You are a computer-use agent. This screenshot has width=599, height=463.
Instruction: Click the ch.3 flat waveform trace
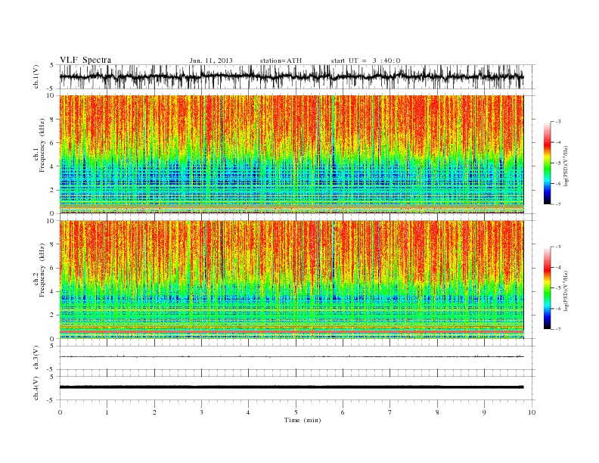click(x=292, y=357)
